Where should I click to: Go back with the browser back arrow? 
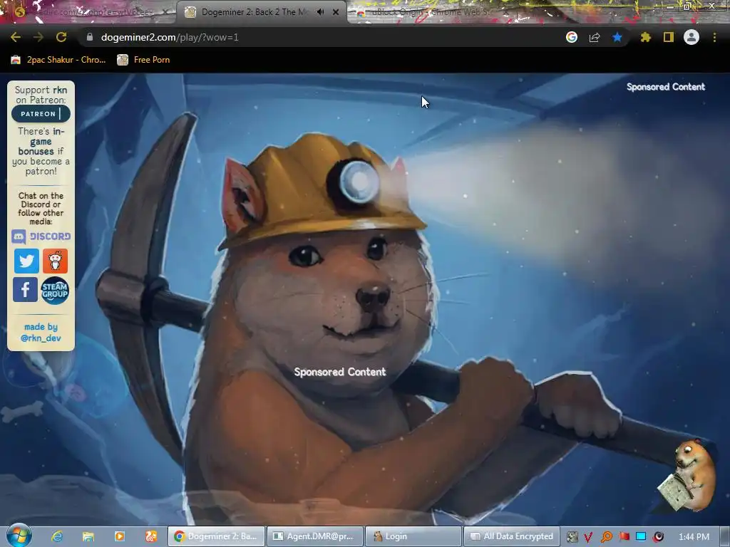(x=16, y=37)
